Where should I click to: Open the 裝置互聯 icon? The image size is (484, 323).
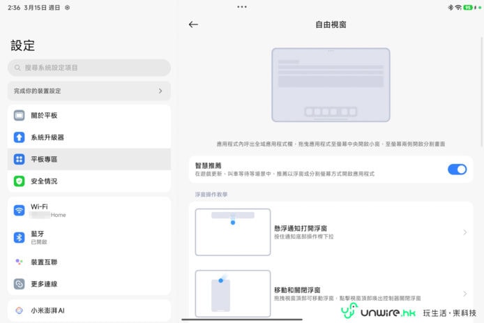pos(20,262)
